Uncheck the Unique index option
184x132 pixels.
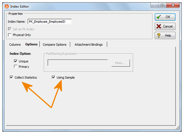point(15,61)
